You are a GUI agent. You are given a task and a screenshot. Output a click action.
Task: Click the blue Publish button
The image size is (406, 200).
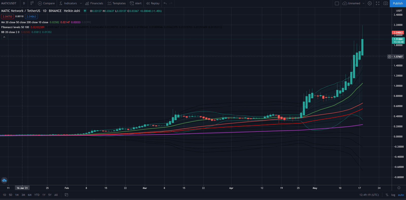(398, 3)
